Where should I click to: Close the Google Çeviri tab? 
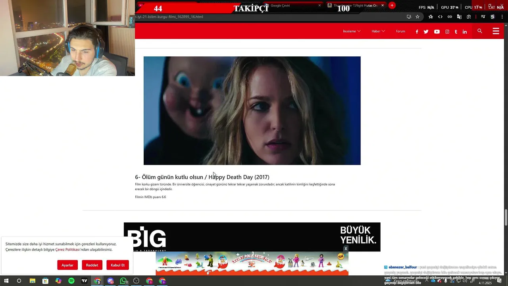pos(319,6)
